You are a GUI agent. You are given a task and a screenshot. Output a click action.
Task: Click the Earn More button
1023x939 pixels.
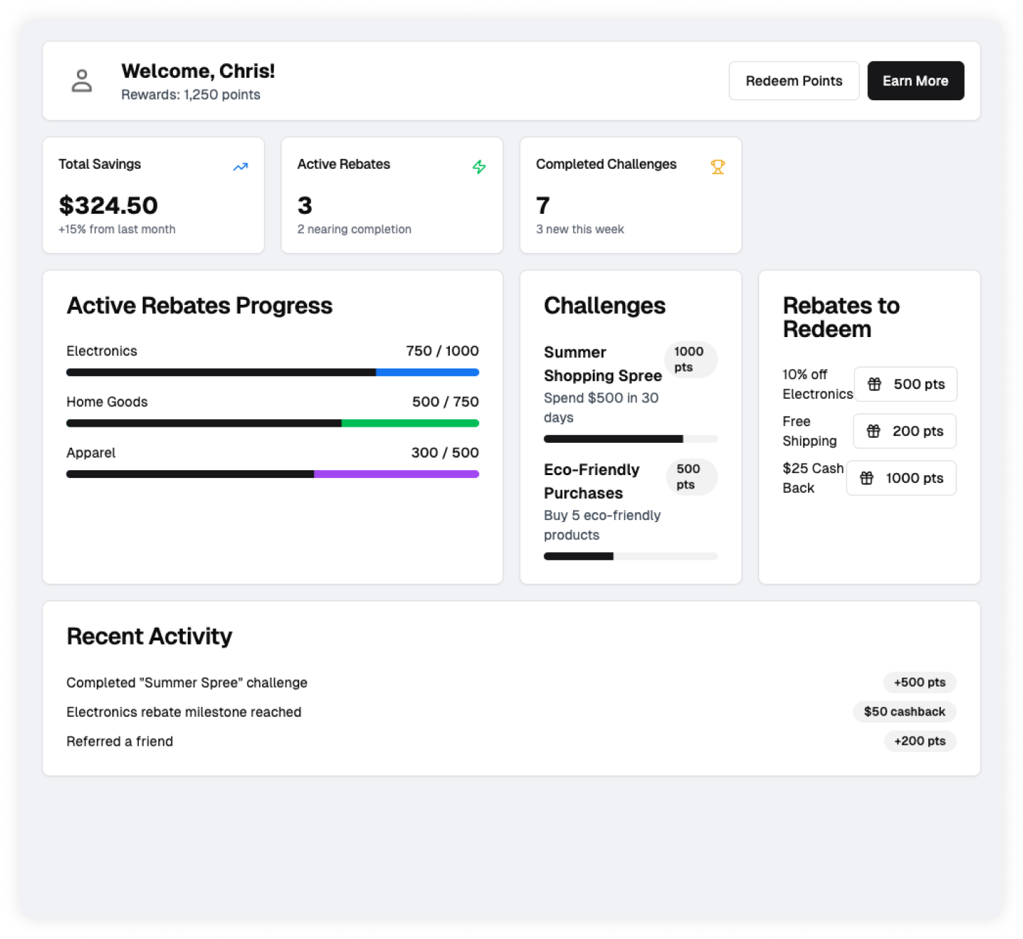[x=916, y=81]
